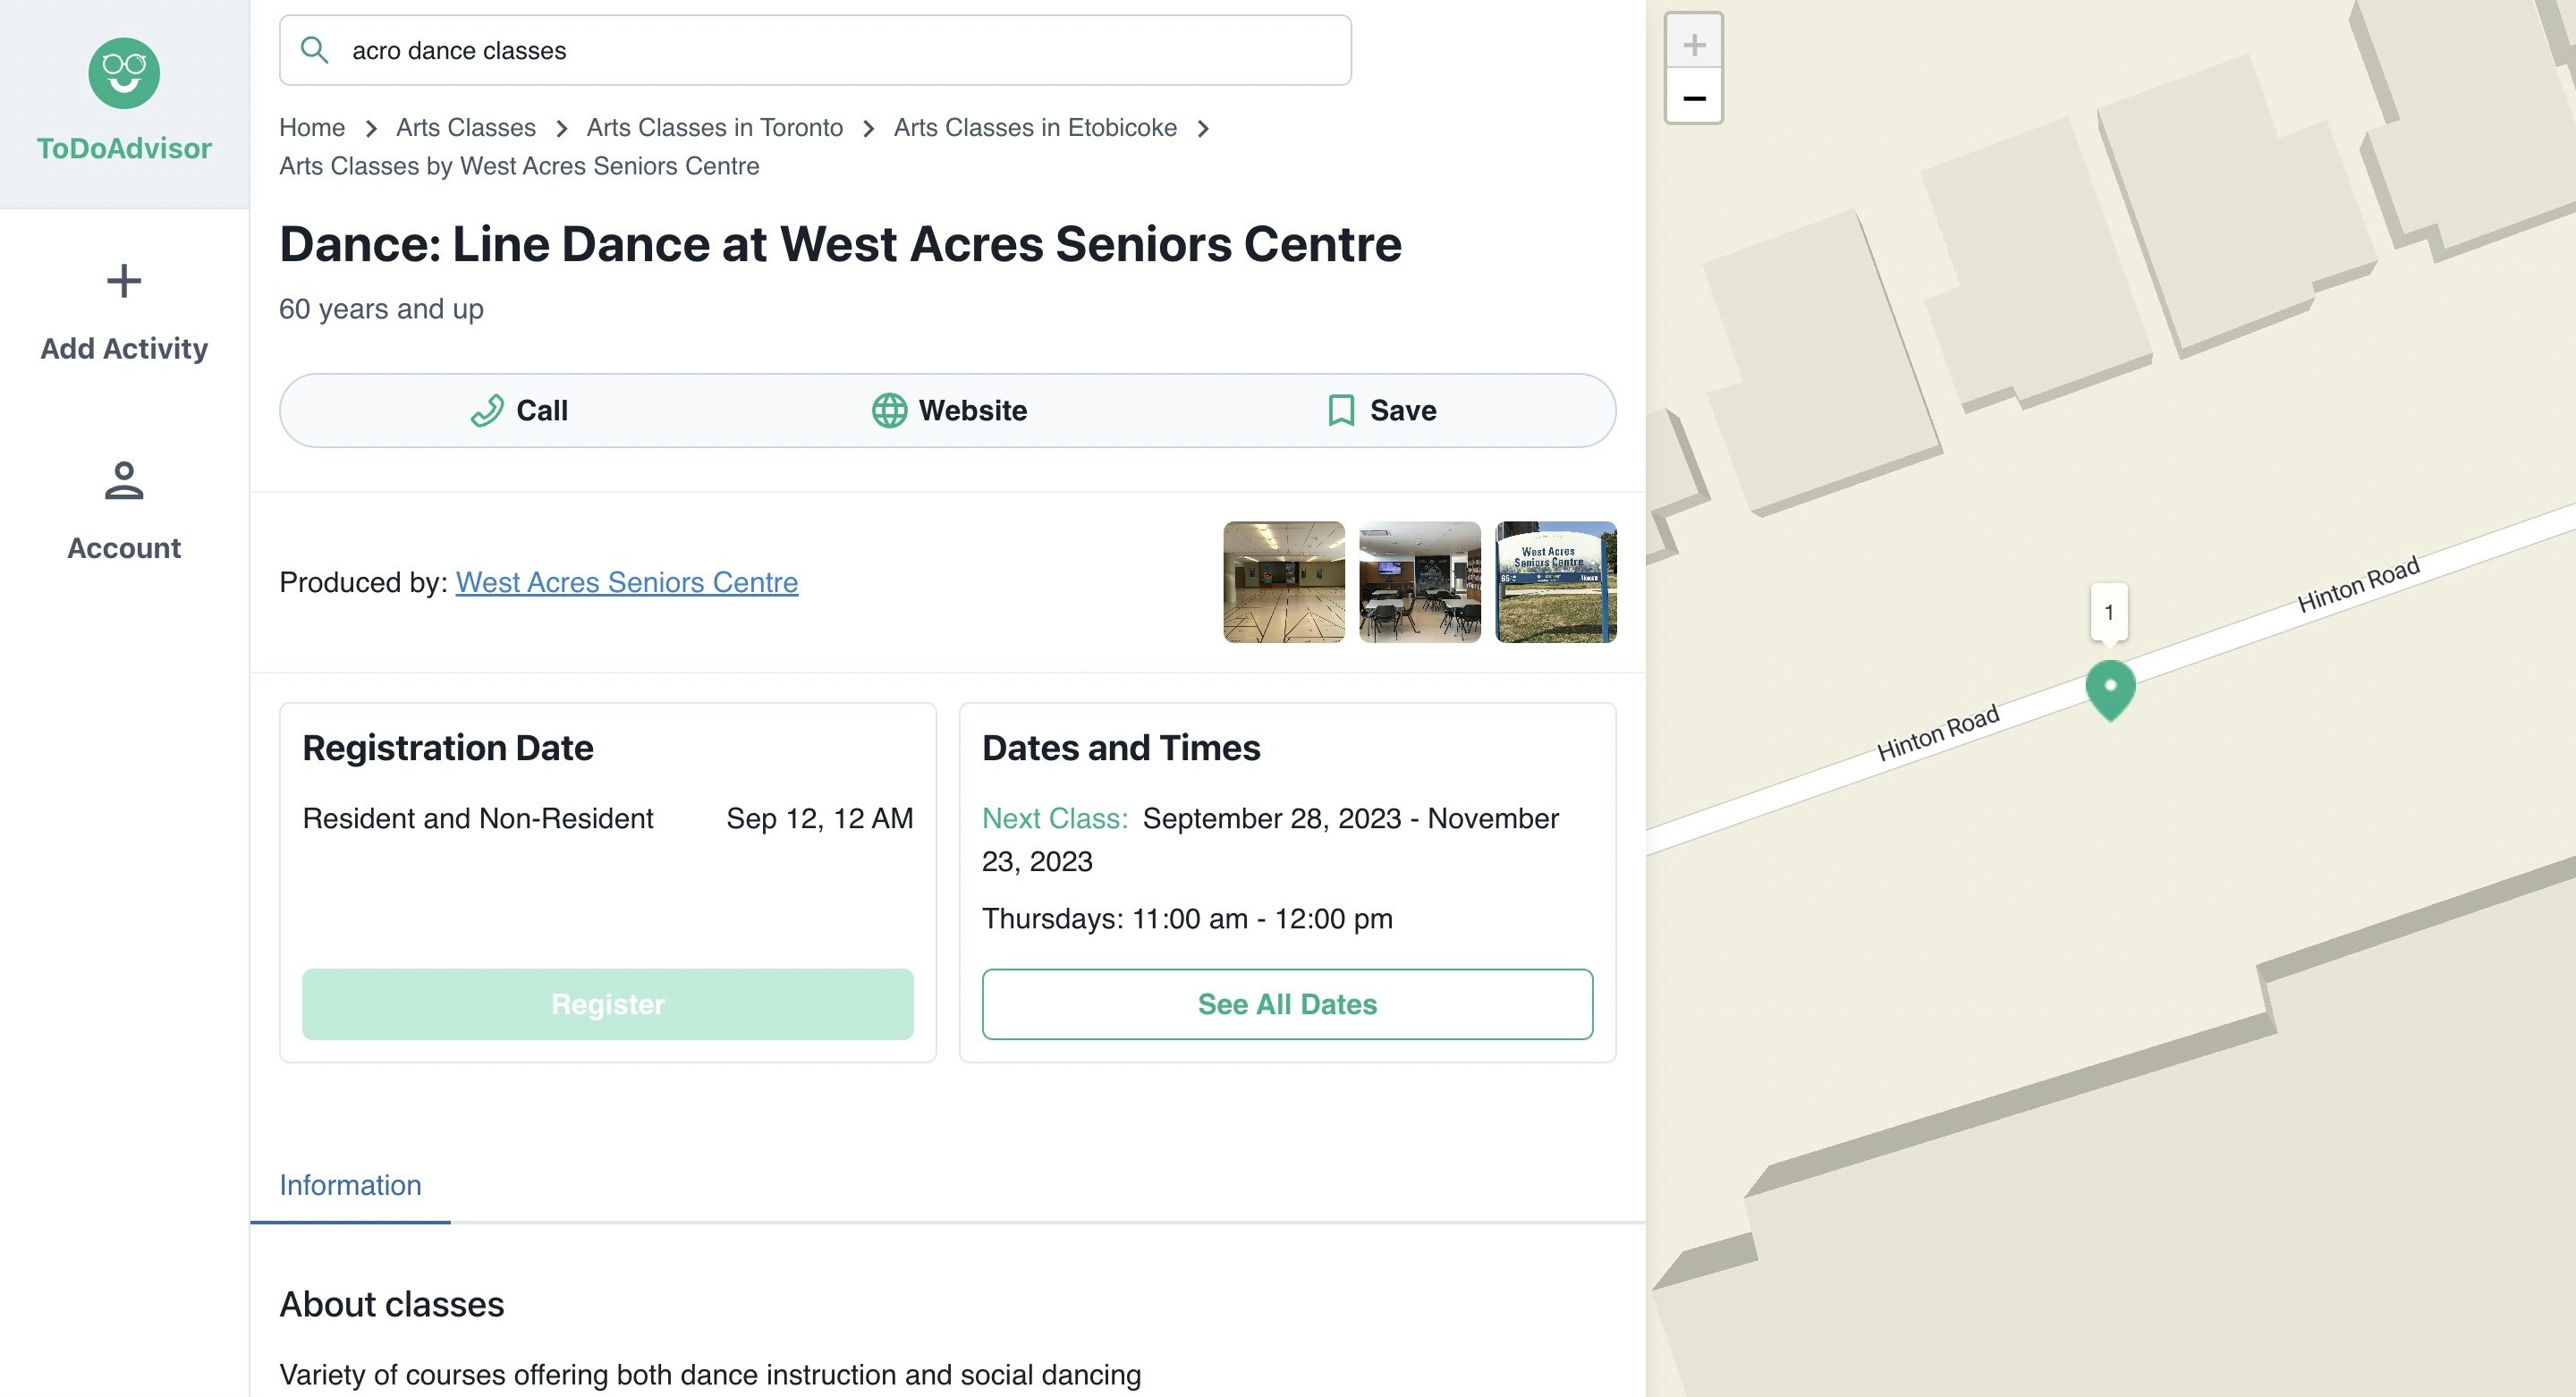View the dance hall photo thumbnail
Image resolution: width=2576 pixels, height=1397 pixels.
(x=1284, y=582)
